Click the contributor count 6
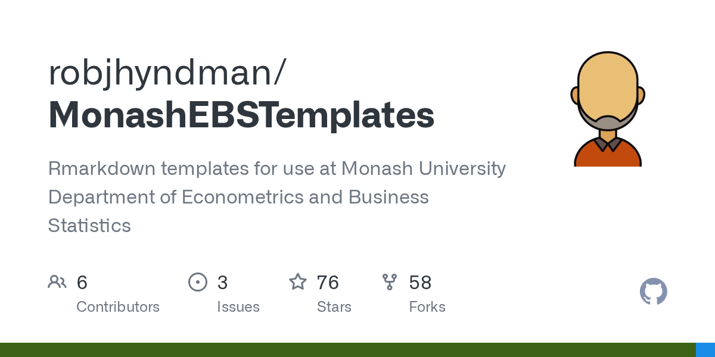715x357 pixels. pos(82,282)
